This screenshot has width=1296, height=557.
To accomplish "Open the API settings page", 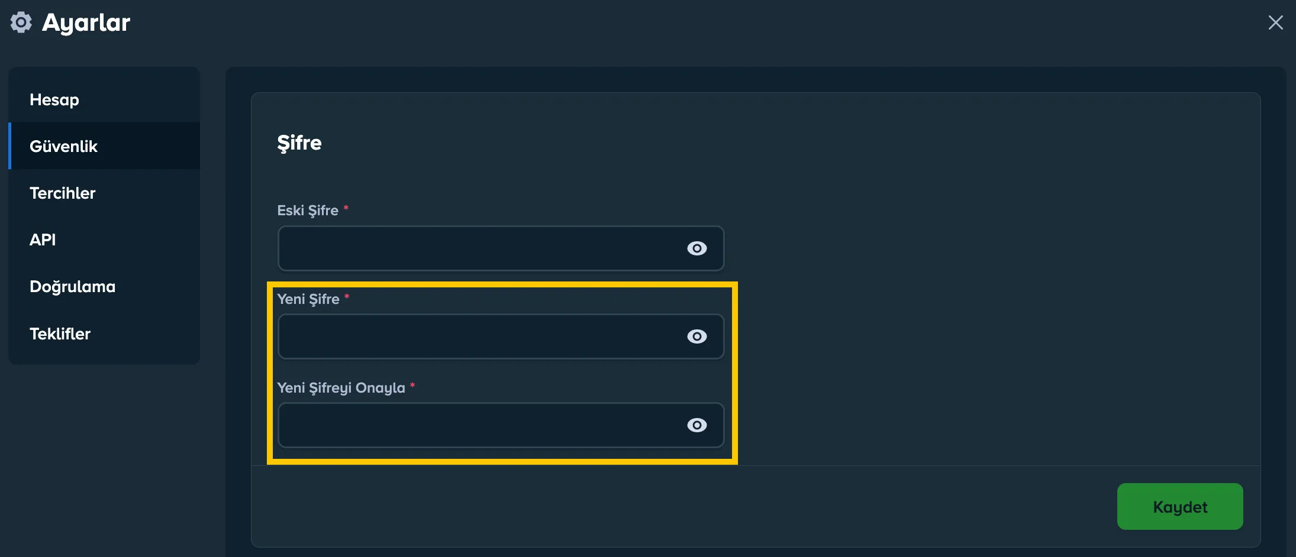I will click(x=43, y=239).
